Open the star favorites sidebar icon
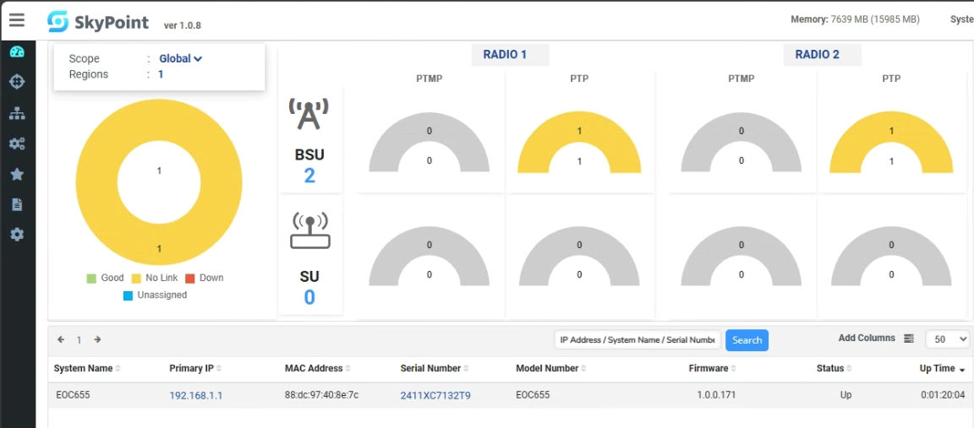This screenshot has width=974, height=428. pyautogui.click(x=17, y=174)
